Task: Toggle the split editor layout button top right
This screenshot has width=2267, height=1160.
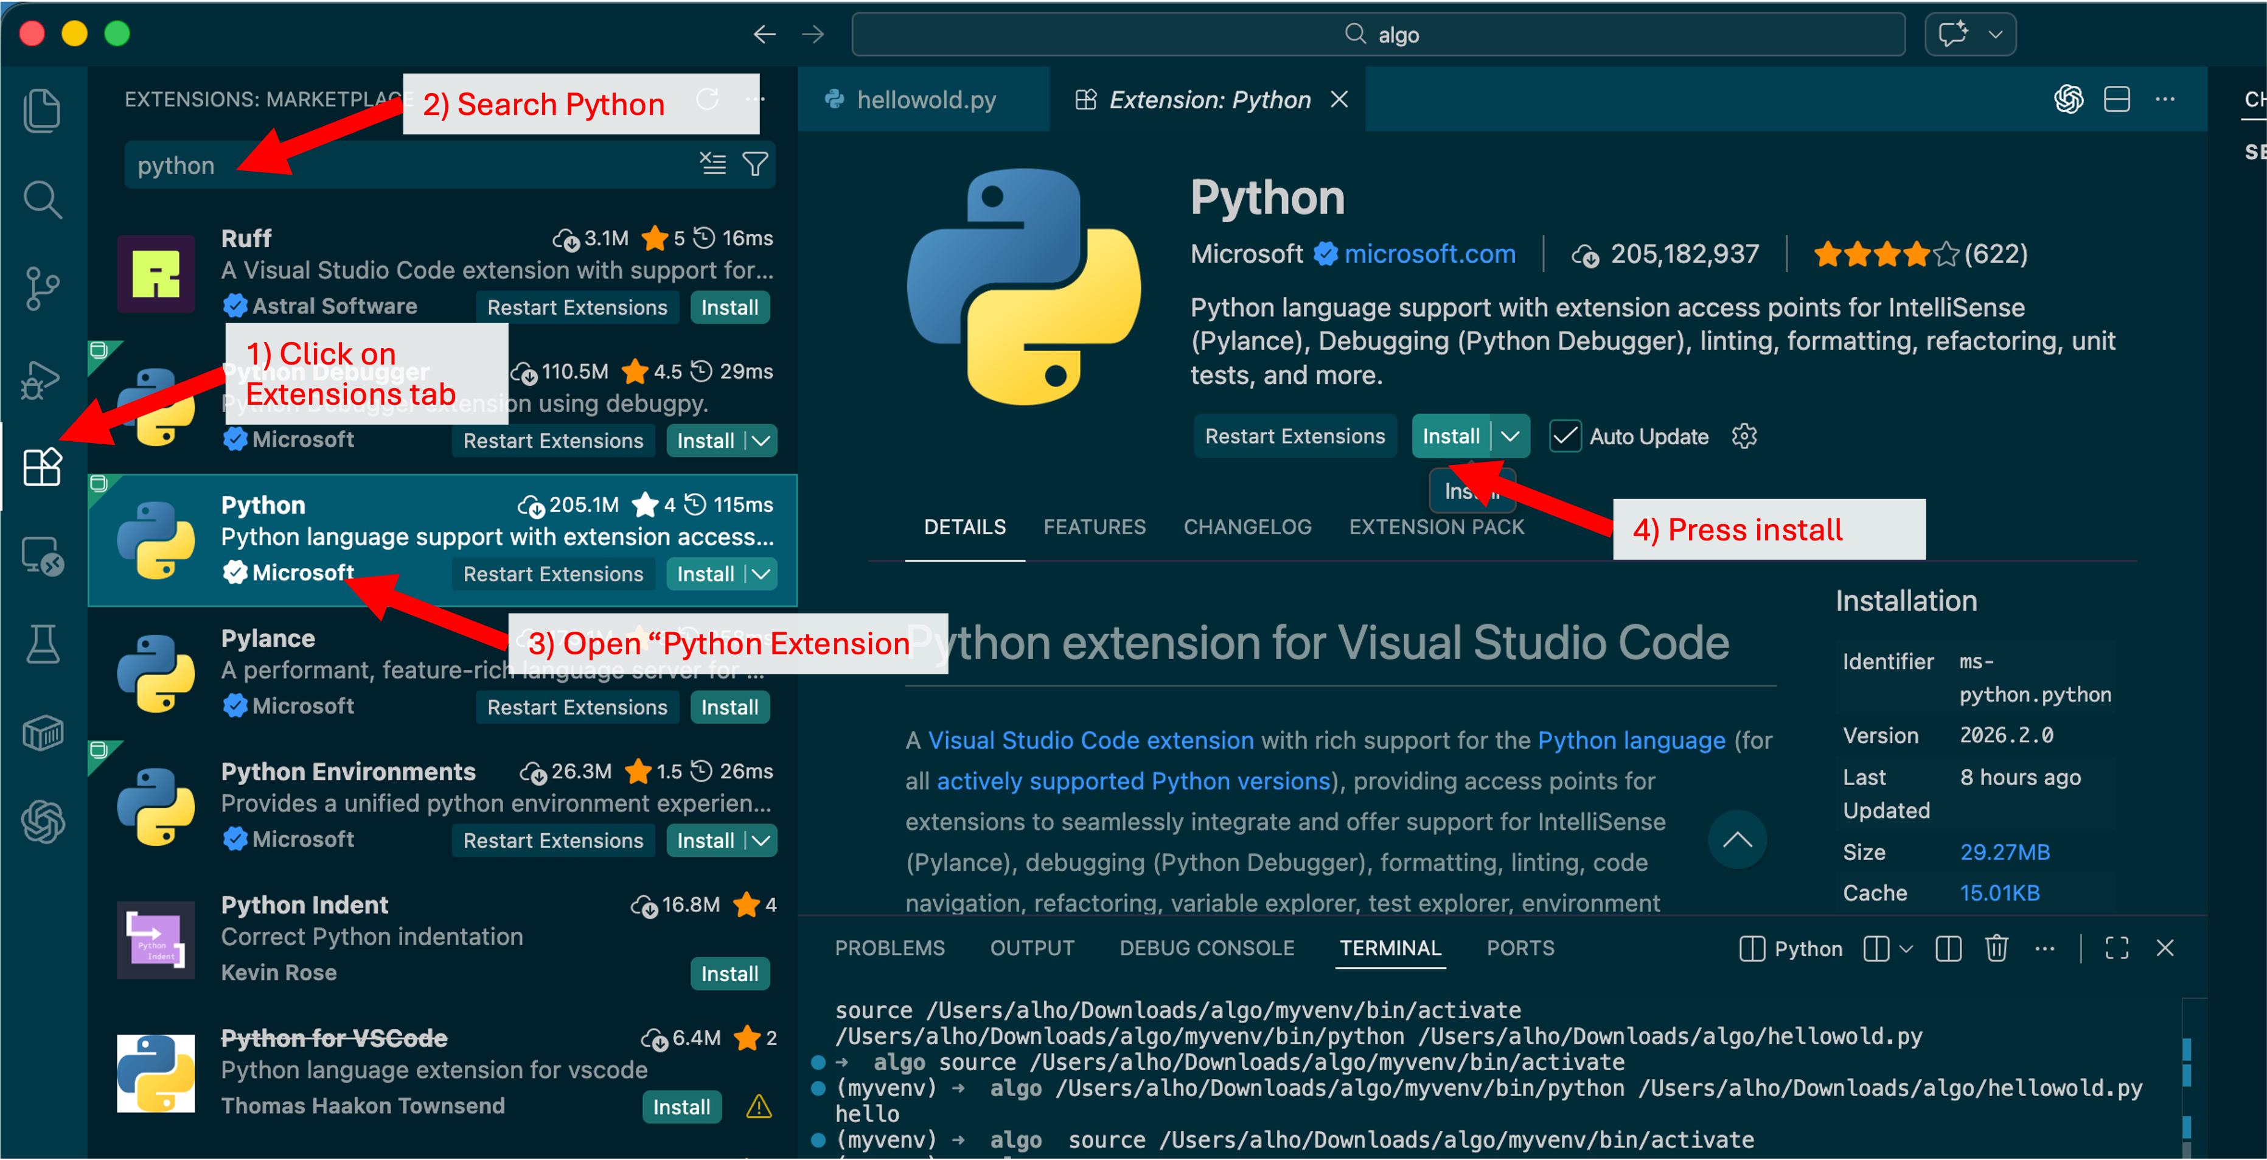Action: click(x=2117, y=99)
